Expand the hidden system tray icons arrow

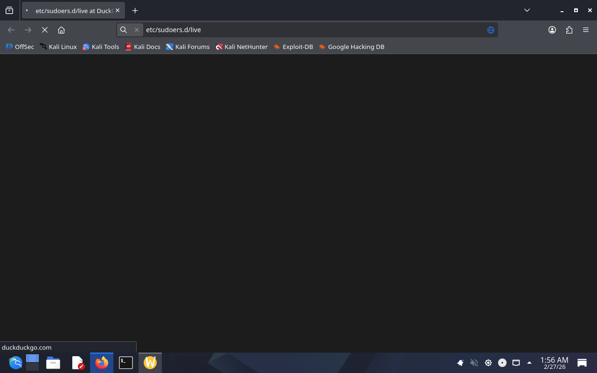point(529,363)
